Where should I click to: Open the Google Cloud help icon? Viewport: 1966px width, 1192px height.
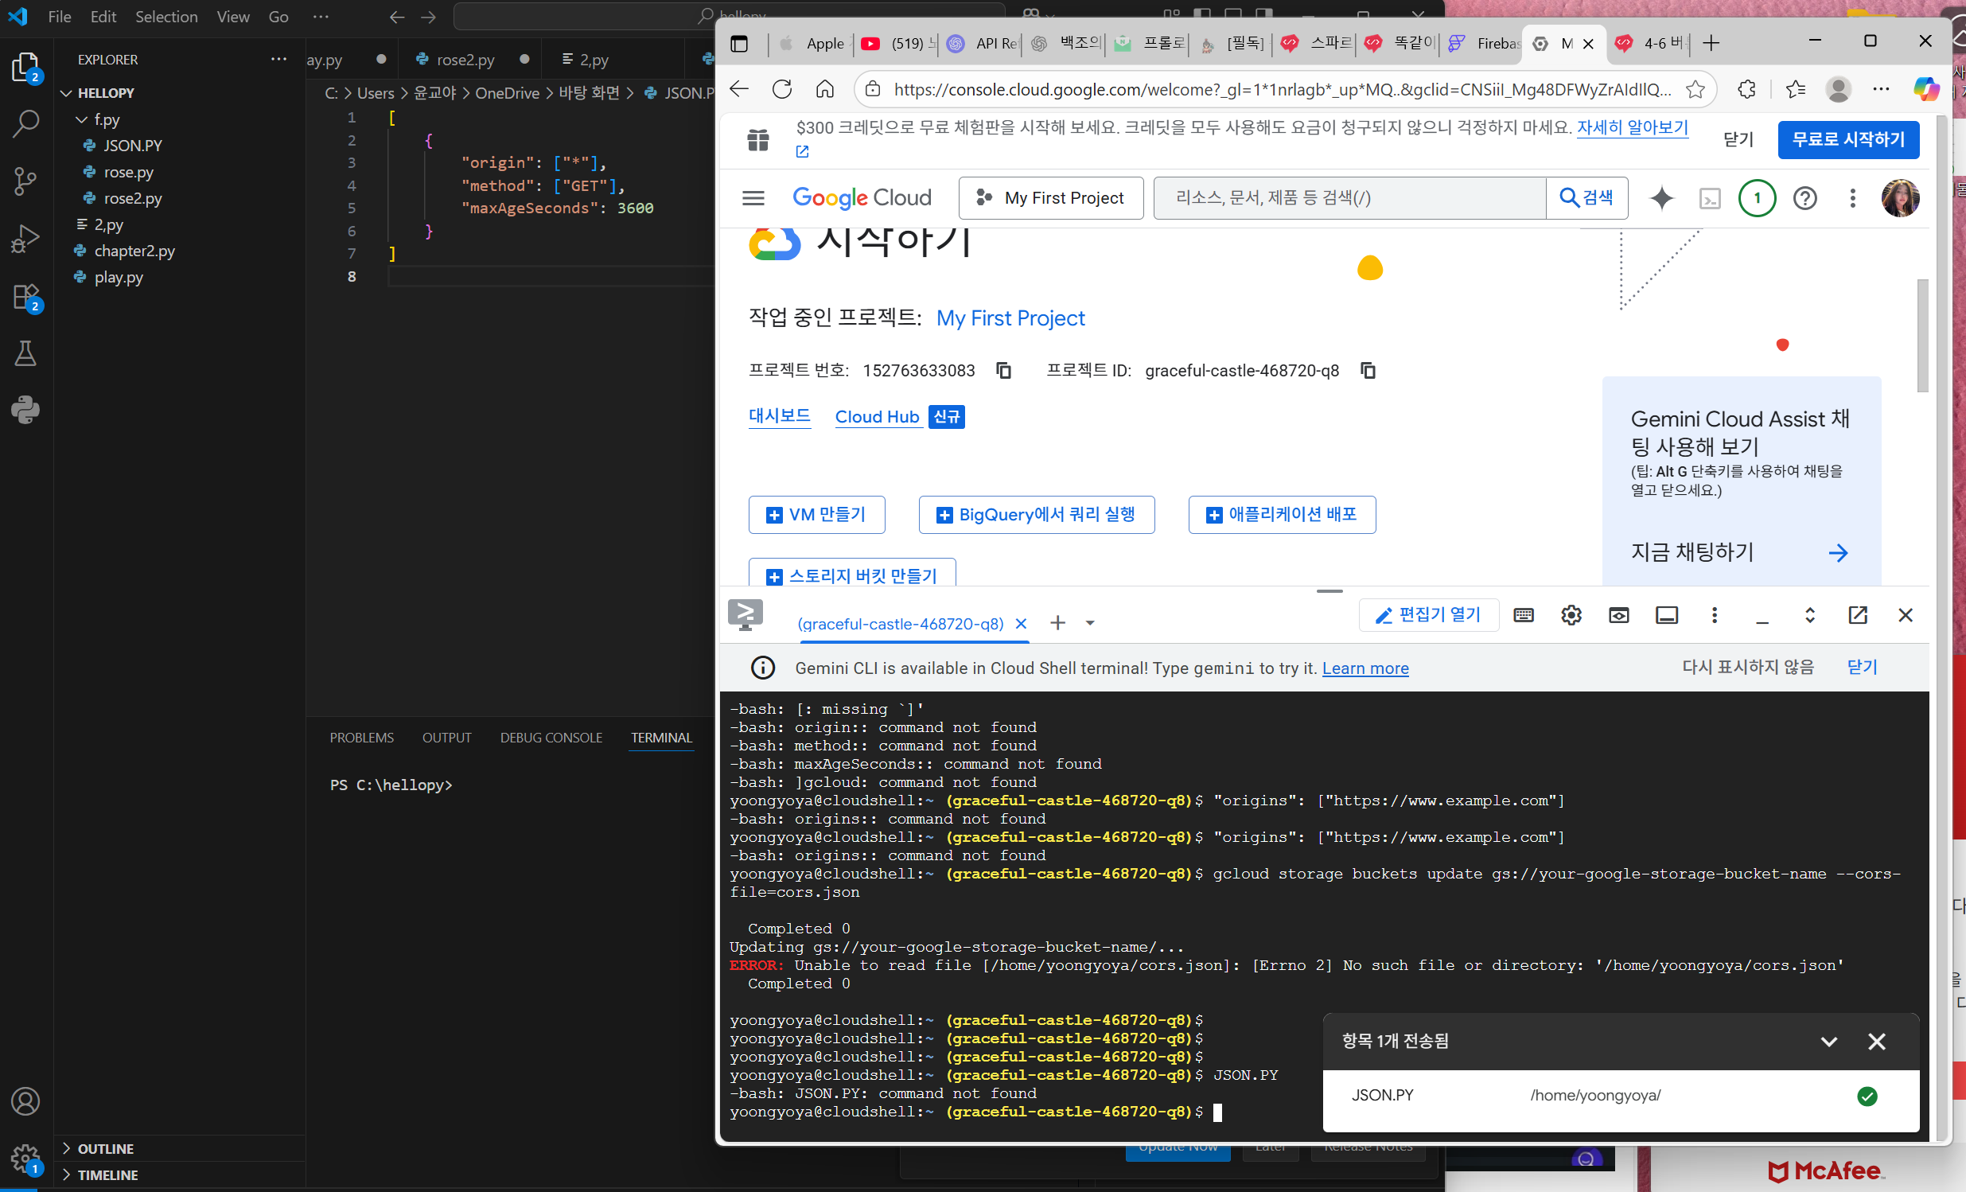click(1804, 198)
